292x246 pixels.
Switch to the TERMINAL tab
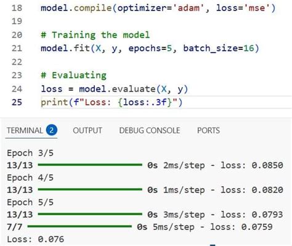click(25, 131)
